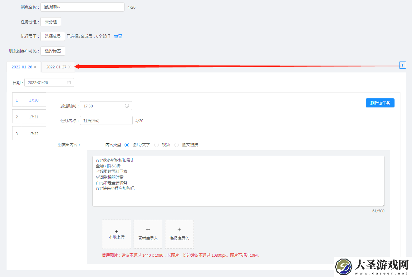Click plus icon for 海报库导入
412x277 pixels.
179,230
